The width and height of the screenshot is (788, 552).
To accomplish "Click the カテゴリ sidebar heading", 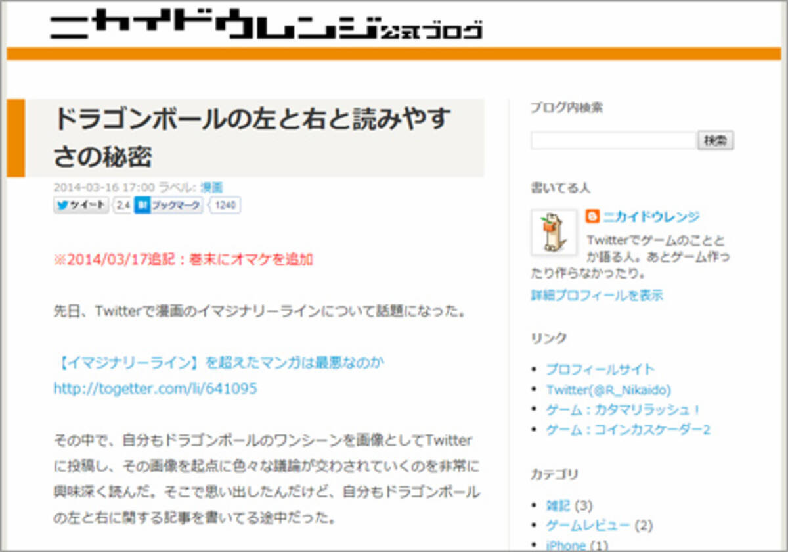I will coord(554,474).
